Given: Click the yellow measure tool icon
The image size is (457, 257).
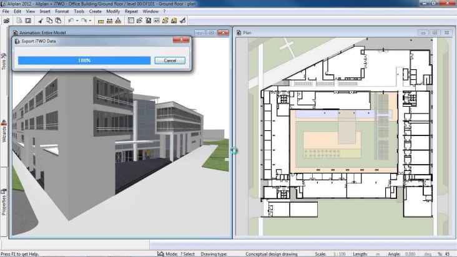Looking at the screenshot, I should pyautogui.click(x=101, y=21).
